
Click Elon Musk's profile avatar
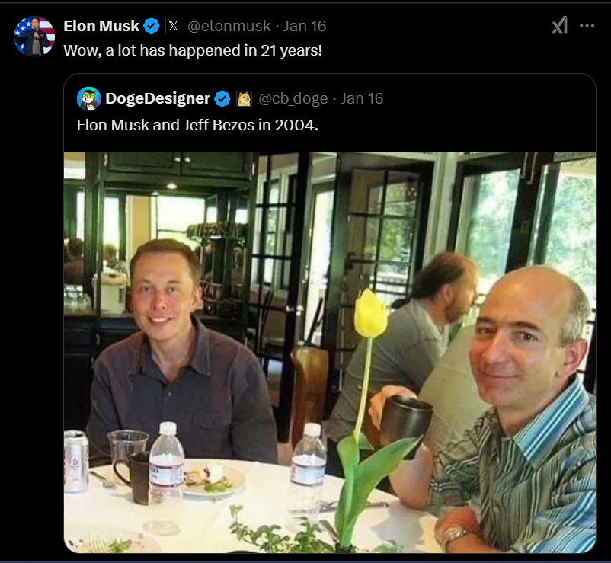(34, 36)
